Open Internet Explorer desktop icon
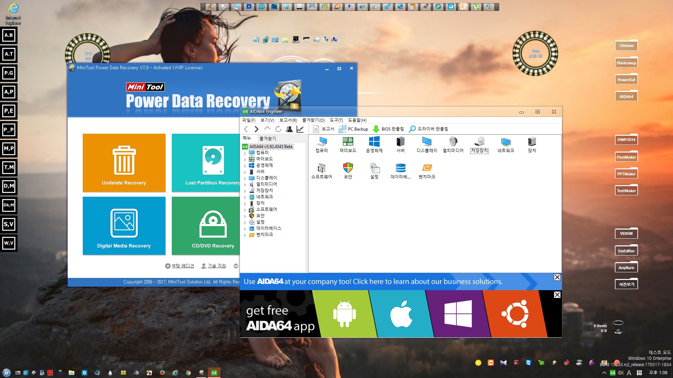Image resolution: width=673 pixels, height=378 pixels. coord(13,13)
